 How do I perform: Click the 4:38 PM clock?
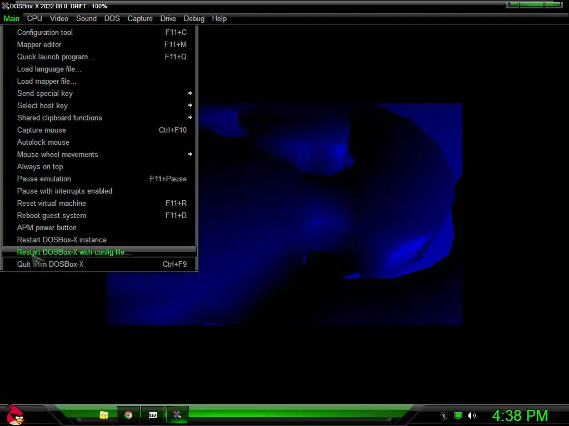520,415
